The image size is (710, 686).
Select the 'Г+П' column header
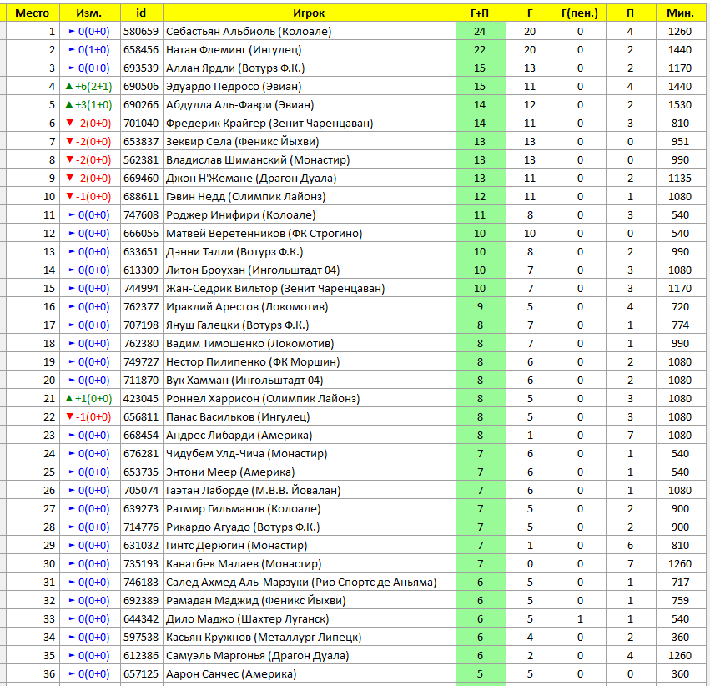coord(480,13)
